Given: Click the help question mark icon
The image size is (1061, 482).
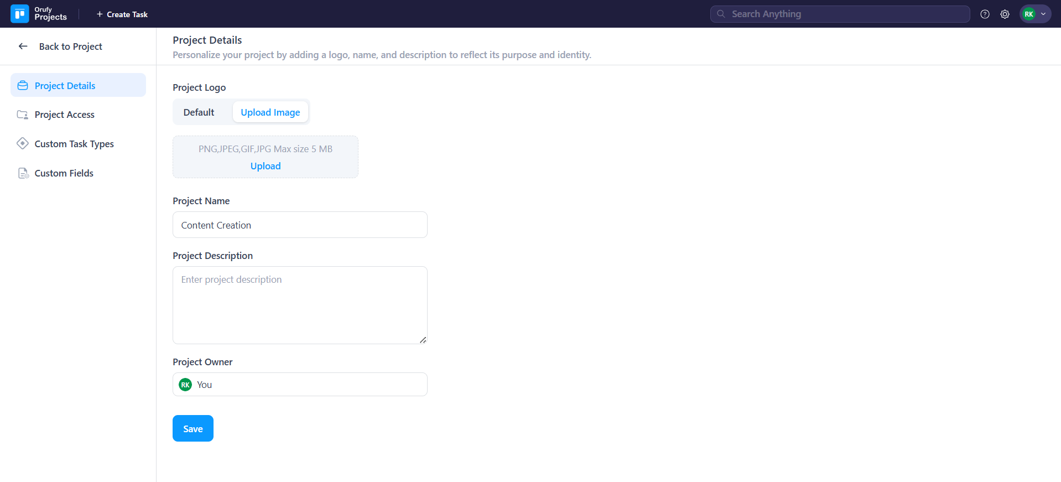Looking at the screenshot, I should point(985,14).
